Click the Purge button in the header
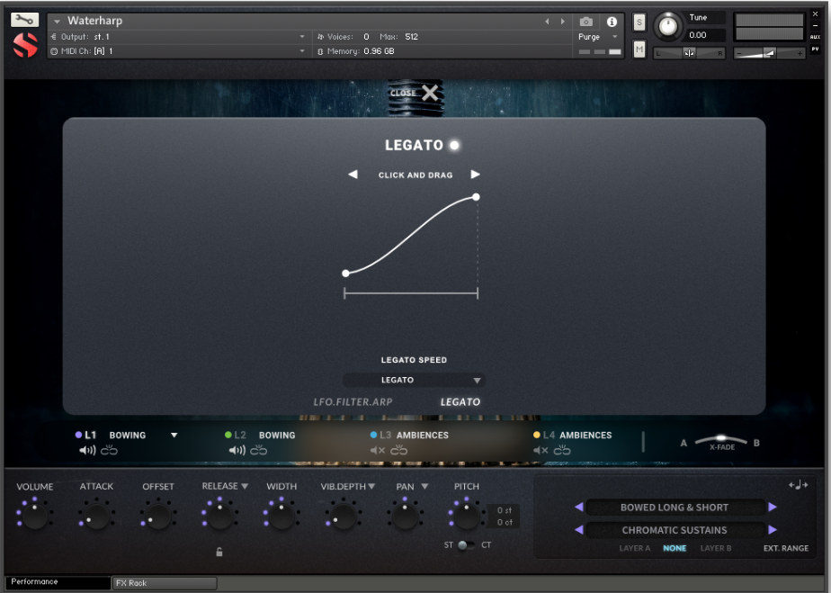This screenshot has width=831, height=593. coord(589,37)
